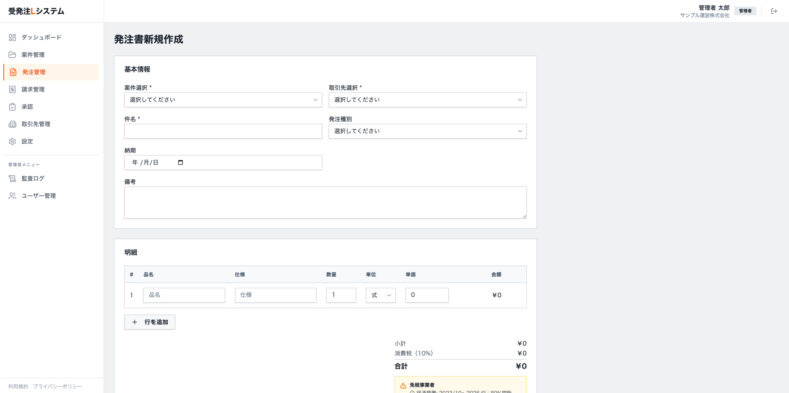Go to ユーザー管理 admin menu item

click(51, 196)
